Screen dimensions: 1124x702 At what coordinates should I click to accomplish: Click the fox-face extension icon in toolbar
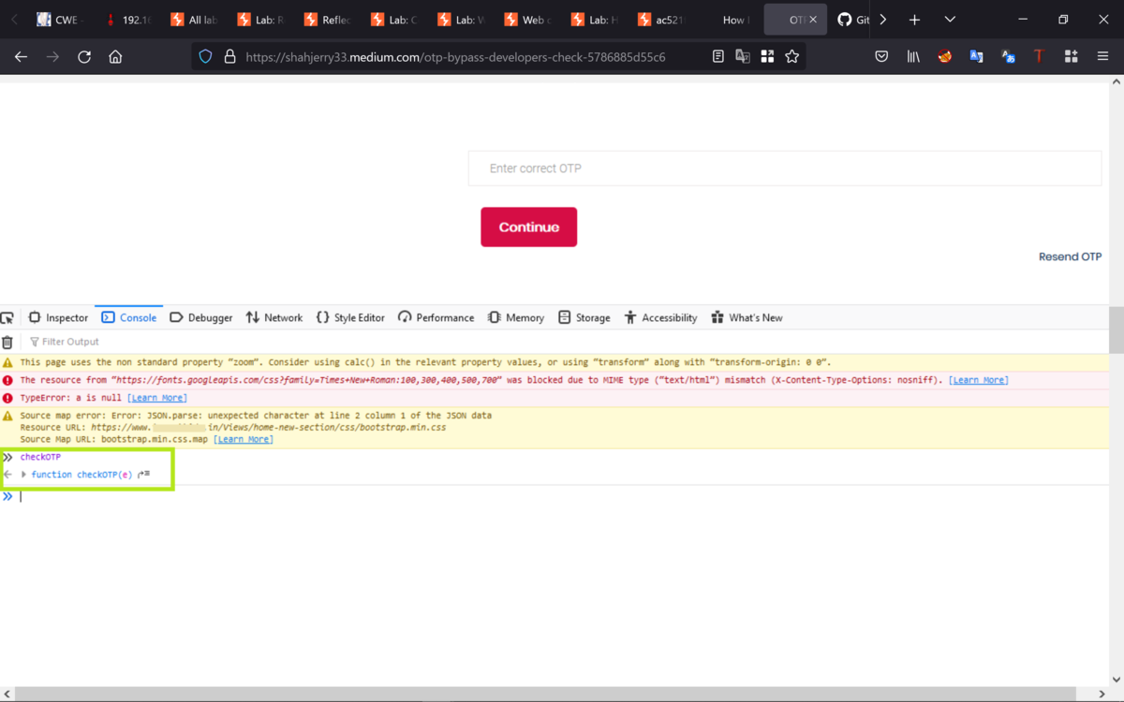[945, 57]
